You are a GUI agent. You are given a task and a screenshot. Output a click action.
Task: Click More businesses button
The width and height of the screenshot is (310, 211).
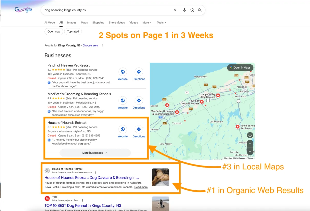point(95,153)
